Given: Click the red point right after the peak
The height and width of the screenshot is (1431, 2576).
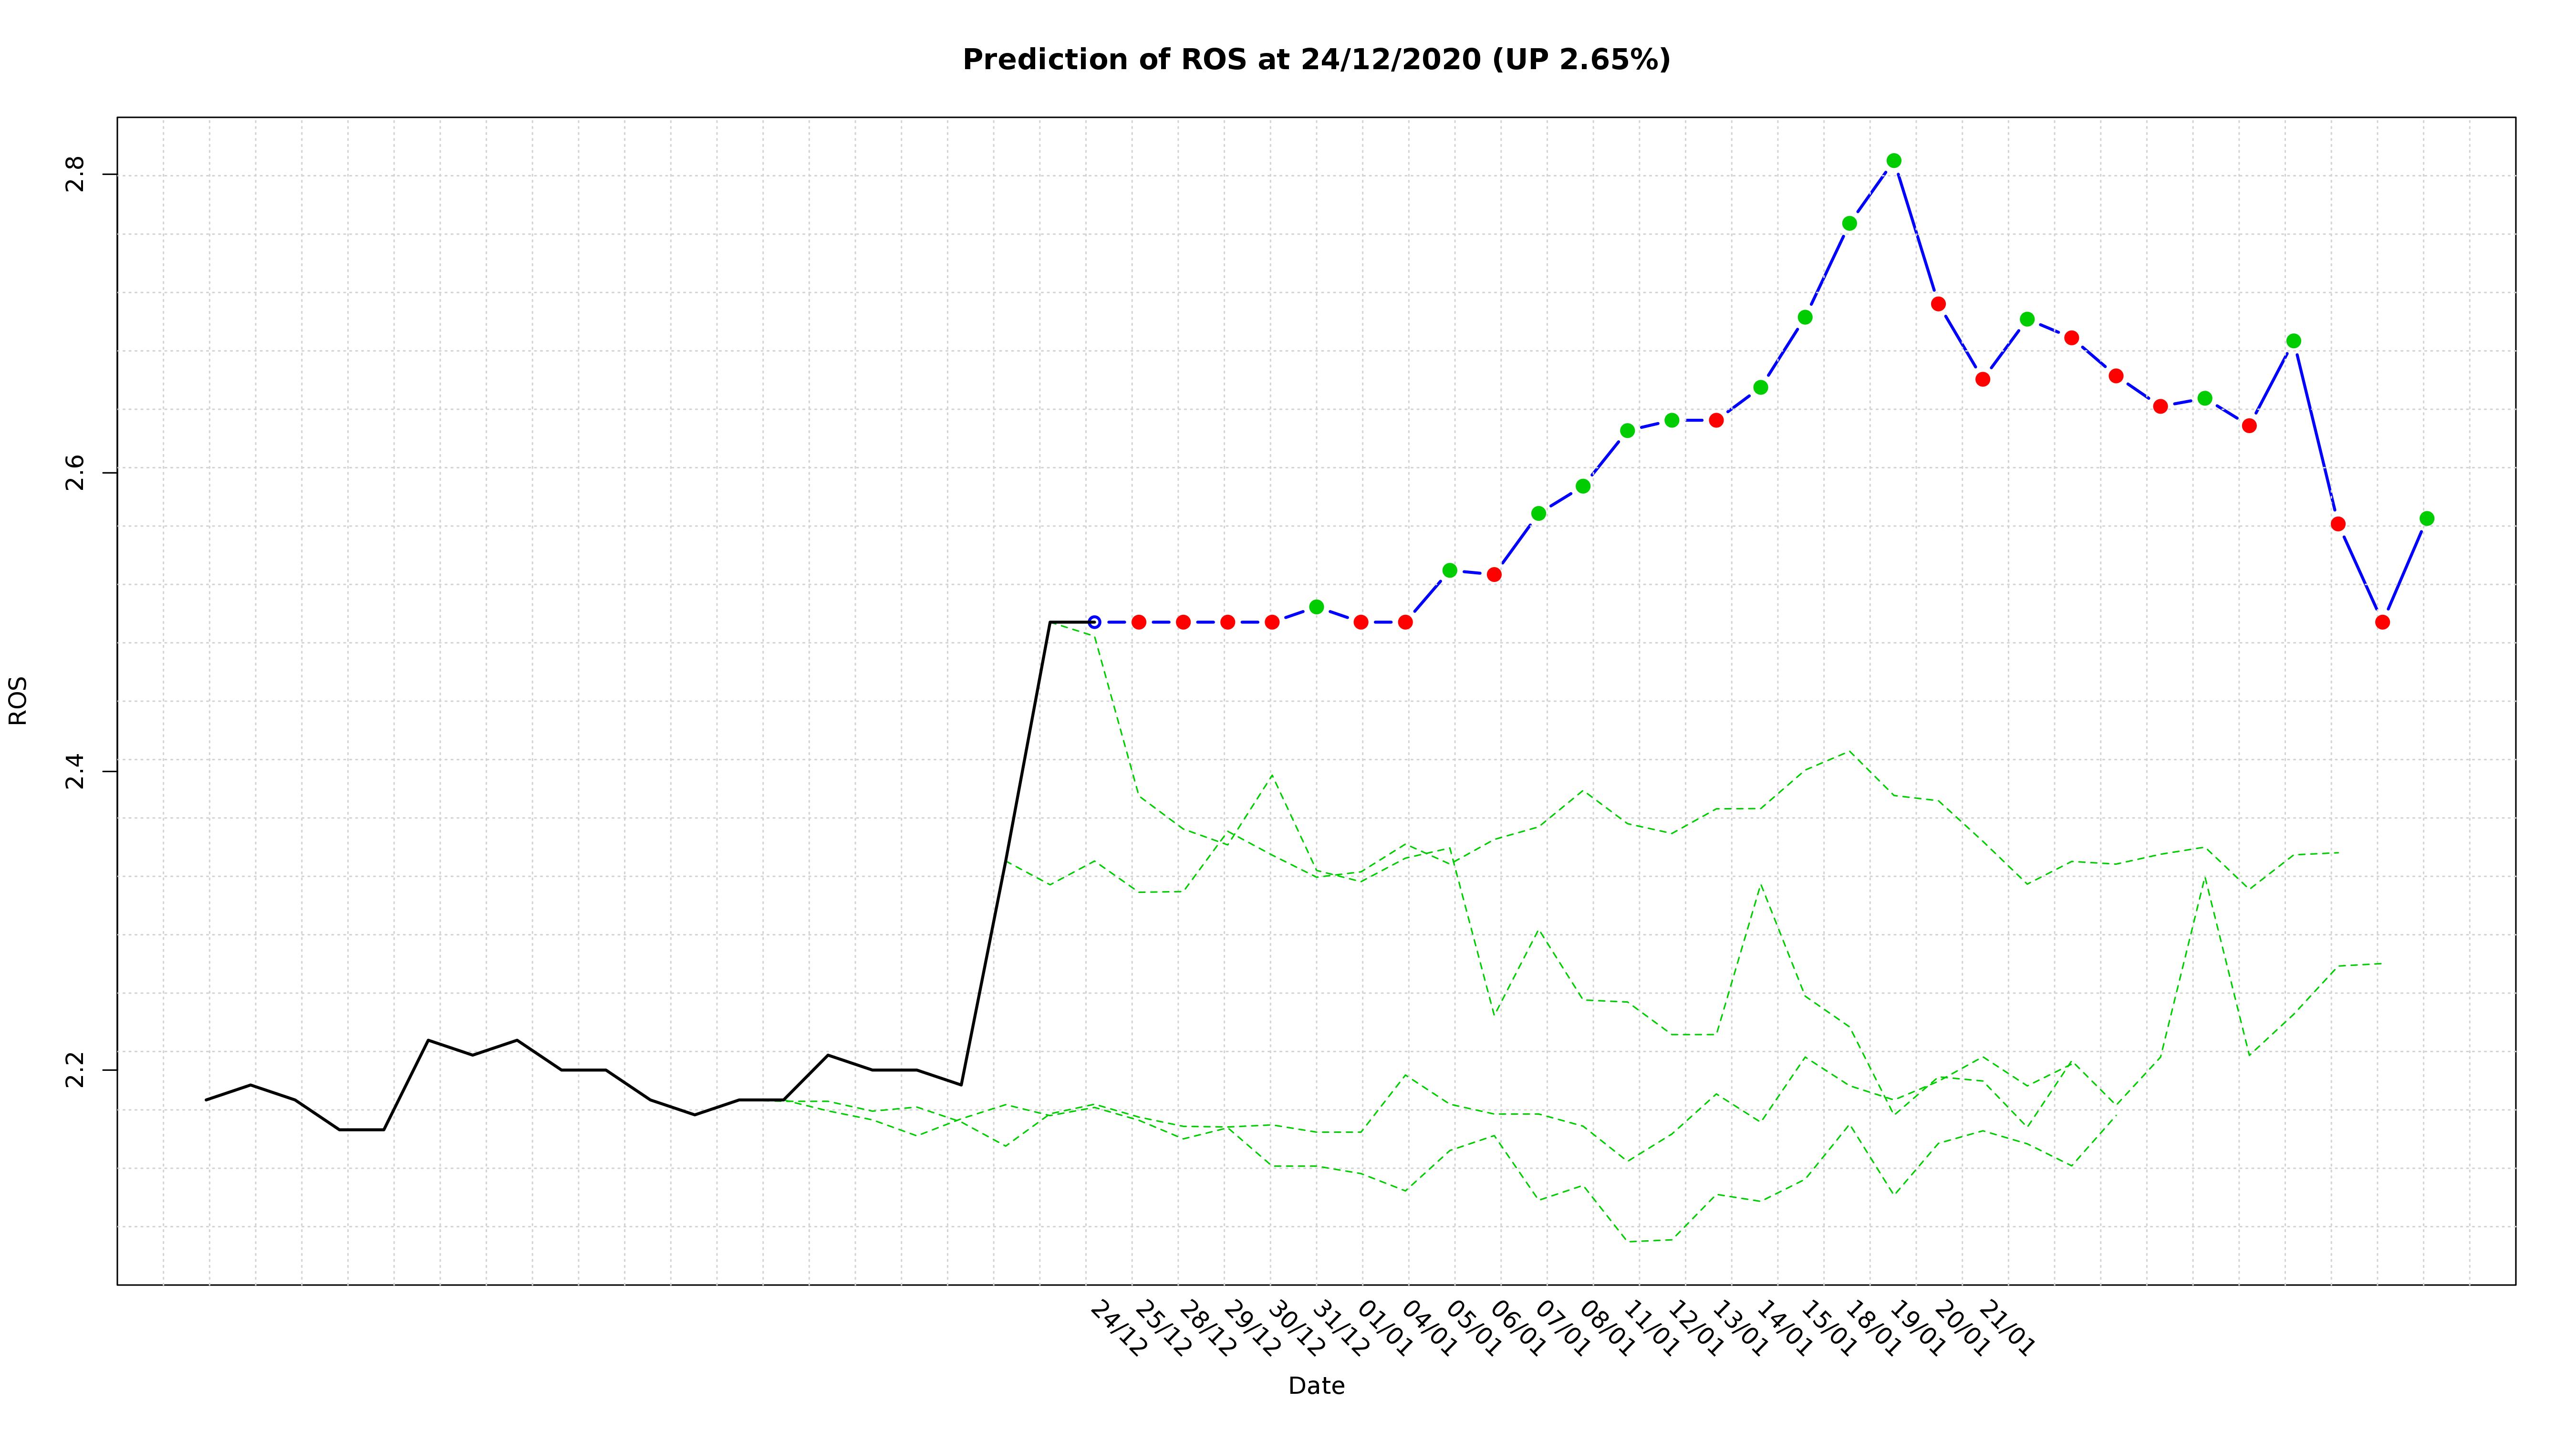Looking at the screenshot, I should pos(1938,304).
